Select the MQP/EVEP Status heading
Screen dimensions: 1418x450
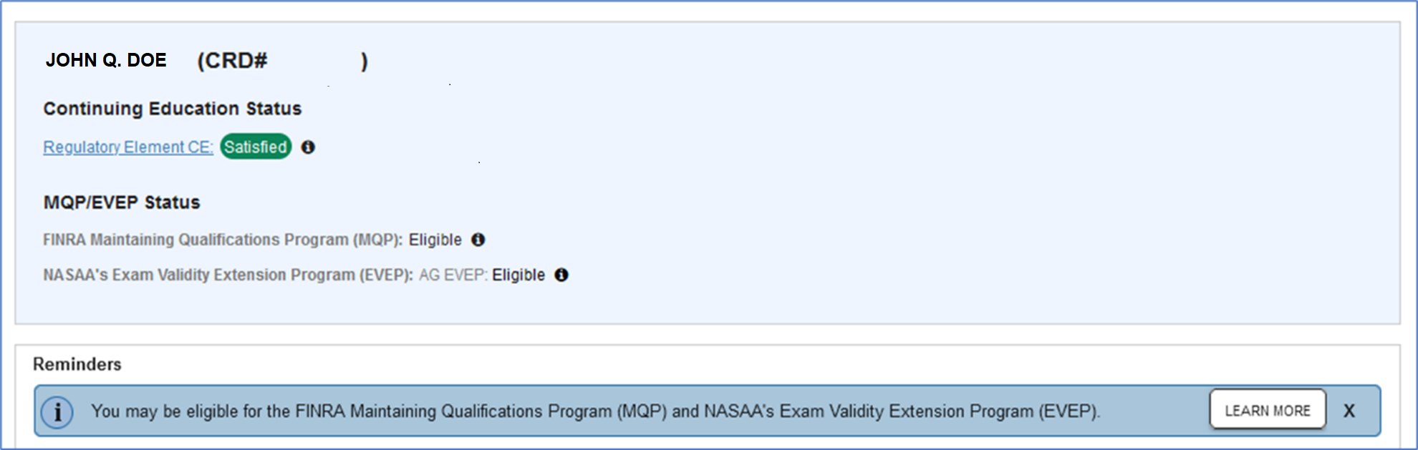pyautogui.click(x=122, y=202)
